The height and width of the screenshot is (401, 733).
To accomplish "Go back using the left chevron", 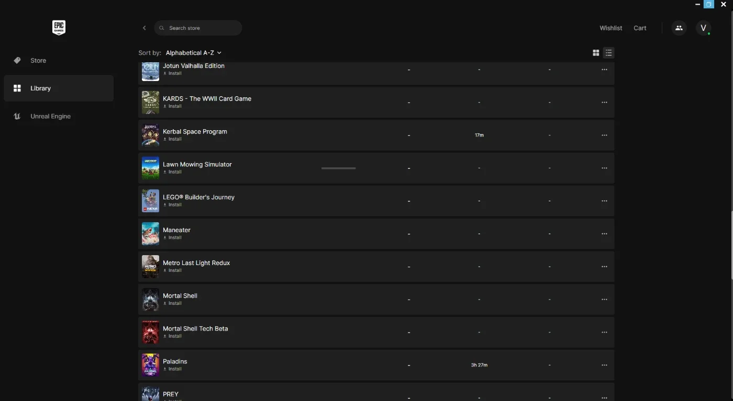I will coord(145,28).
